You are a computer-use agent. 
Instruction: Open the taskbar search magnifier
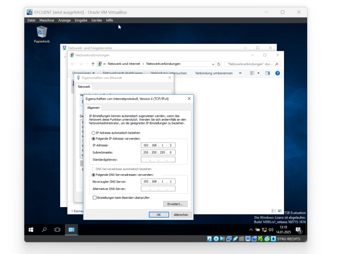[44, 230]
